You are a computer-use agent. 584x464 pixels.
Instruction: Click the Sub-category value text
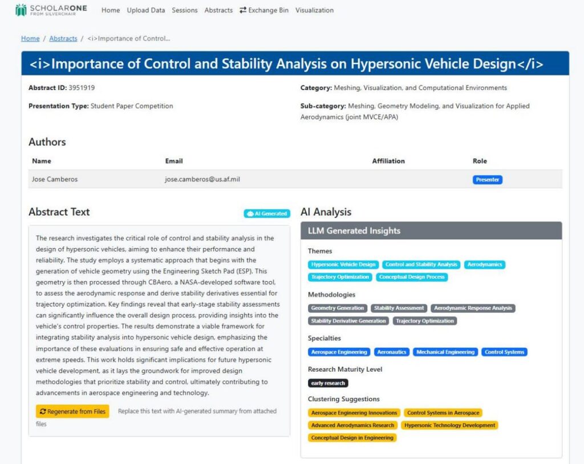tap(415, 111)
